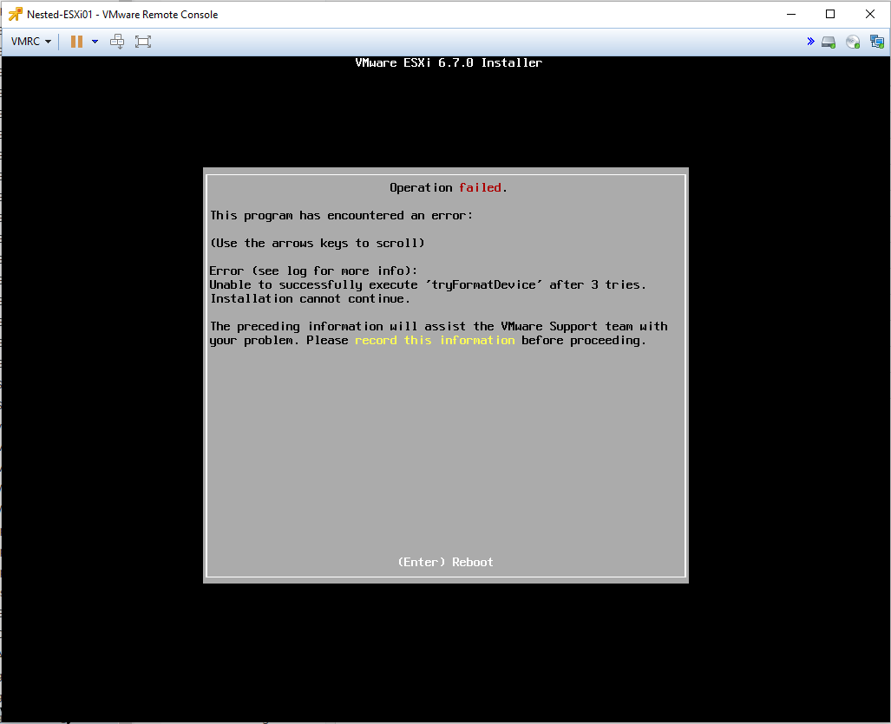Image resolution: width=891 pixels, height=724 pixels.
Task: Switch to full screen mode
Action: click(143, 42)
